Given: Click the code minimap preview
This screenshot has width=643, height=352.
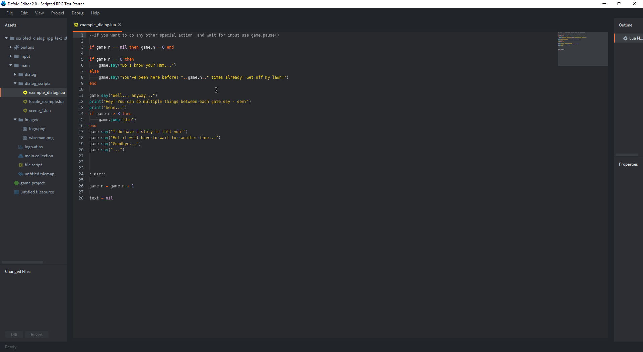Looking at the screenshot, I should [x=582, y=49].
